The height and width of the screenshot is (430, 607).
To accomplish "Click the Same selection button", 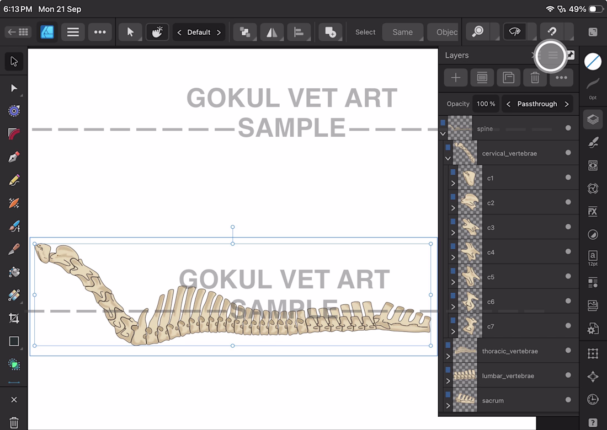I will click(x=402, y=32).
